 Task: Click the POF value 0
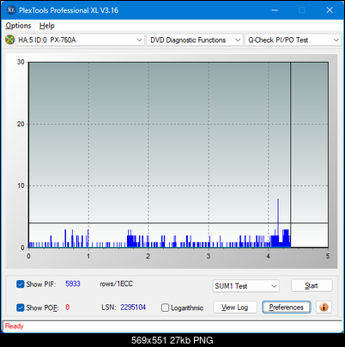pyautogui.click(x=68, y=307)
